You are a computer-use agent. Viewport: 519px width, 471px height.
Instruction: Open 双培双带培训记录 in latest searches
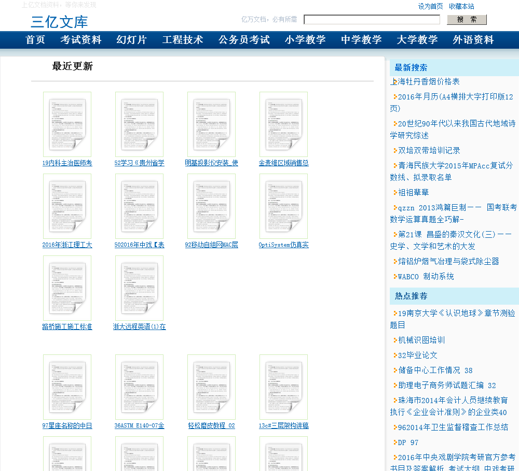[x=429, y=150]
